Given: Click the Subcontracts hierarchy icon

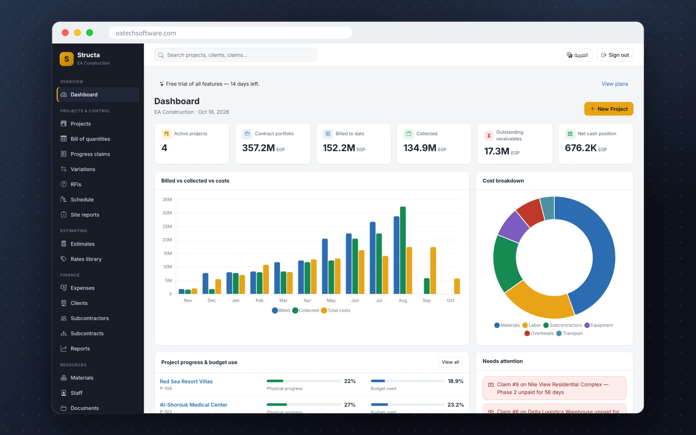Looking at the screenshot, I should [x=64, y=333].
